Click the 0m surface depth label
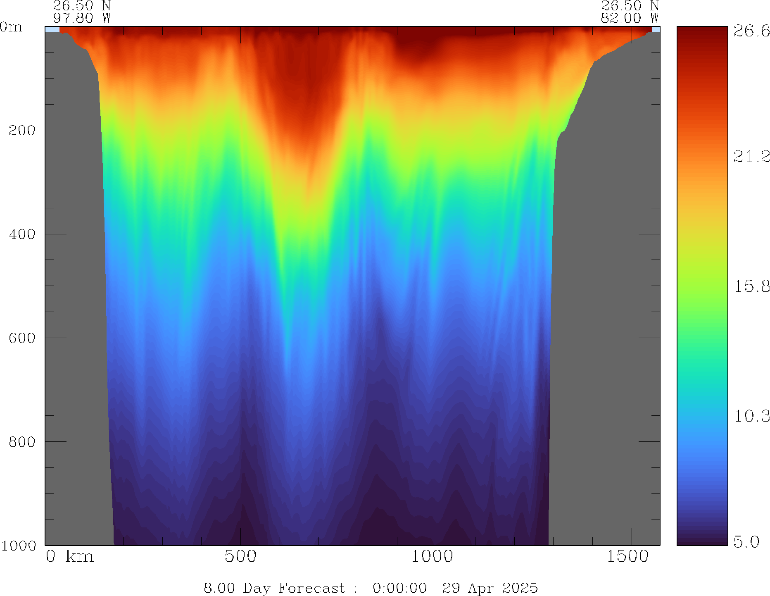This screenshot has height=596, width=770. point(11,27)
